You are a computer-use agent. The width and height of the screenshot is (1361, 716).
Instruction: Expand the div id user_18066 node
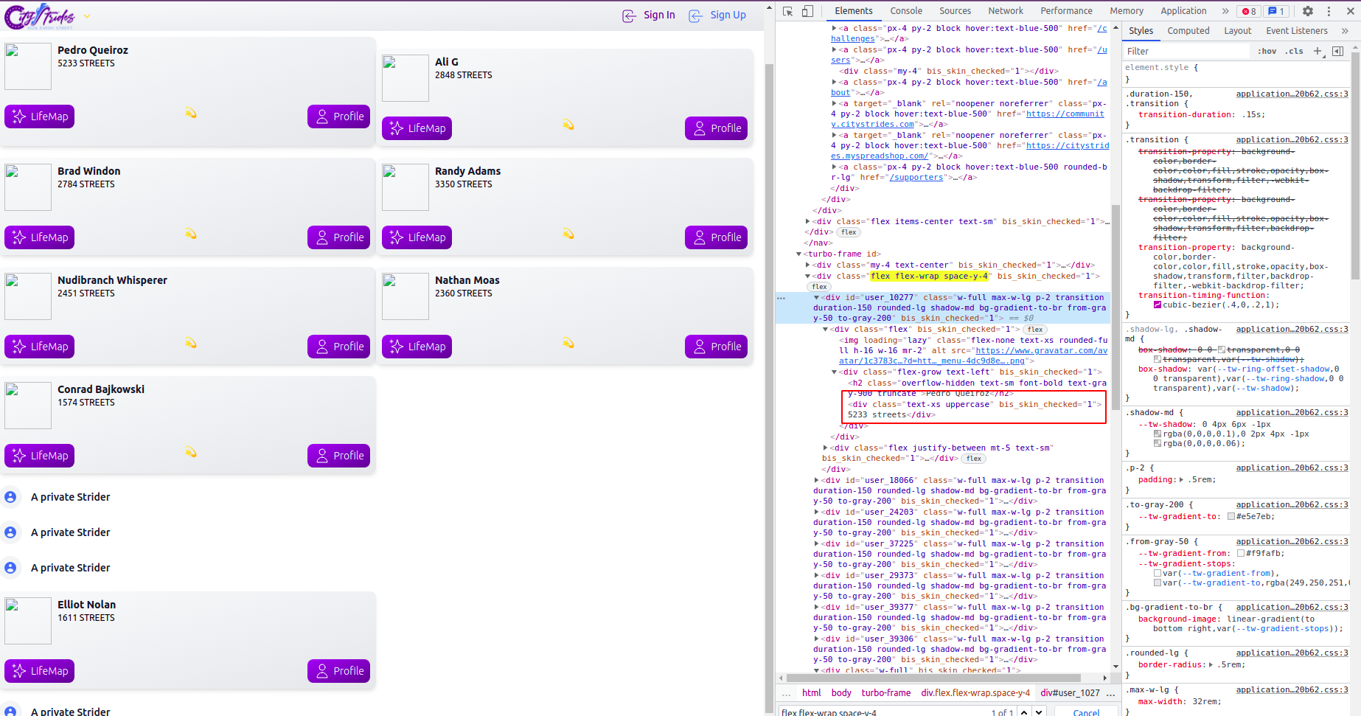coord(816,480)
